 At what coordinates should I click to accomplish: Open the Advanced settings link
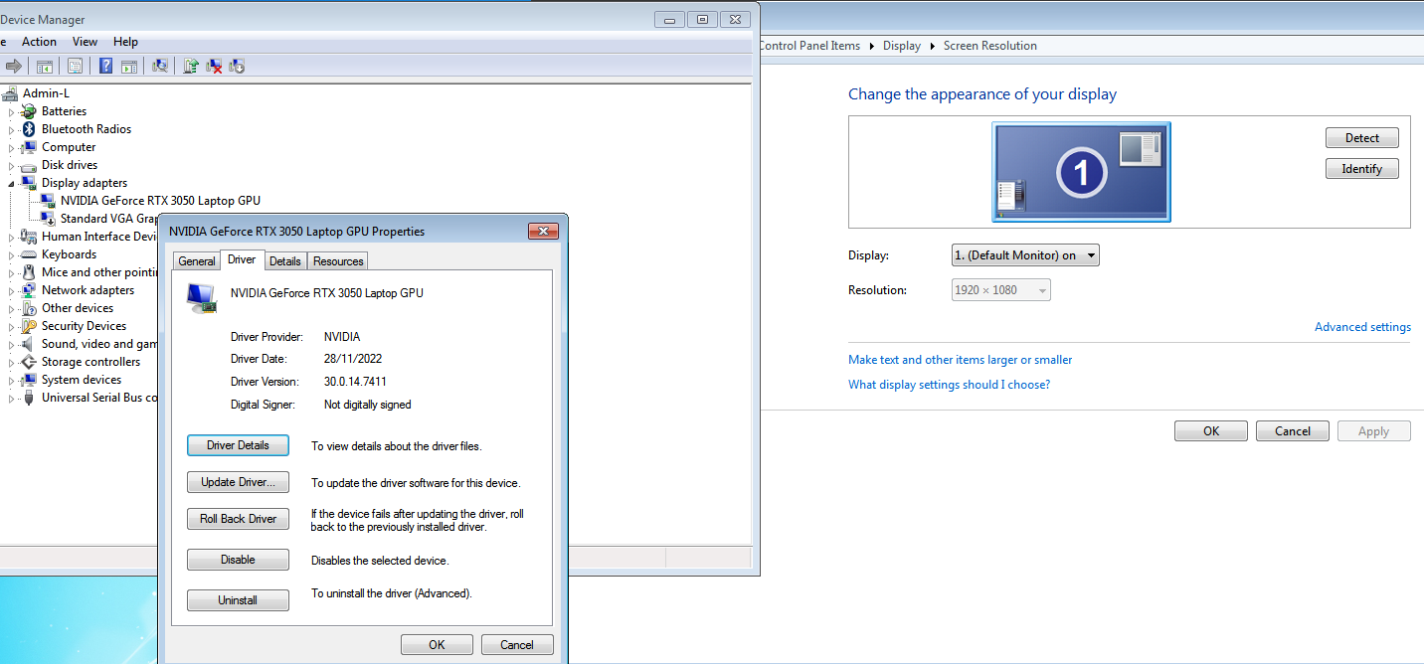pyautogui.click(x=1362, y=327)
